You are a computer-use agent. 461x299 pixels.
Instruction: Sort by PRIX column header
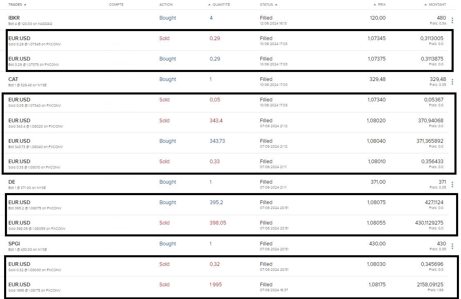(x=380, y=4)
